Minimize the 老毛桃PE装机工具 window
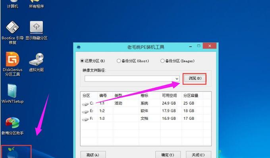This screenshot has height=158, width=270. pyautogui.click(x=191, y=46)
